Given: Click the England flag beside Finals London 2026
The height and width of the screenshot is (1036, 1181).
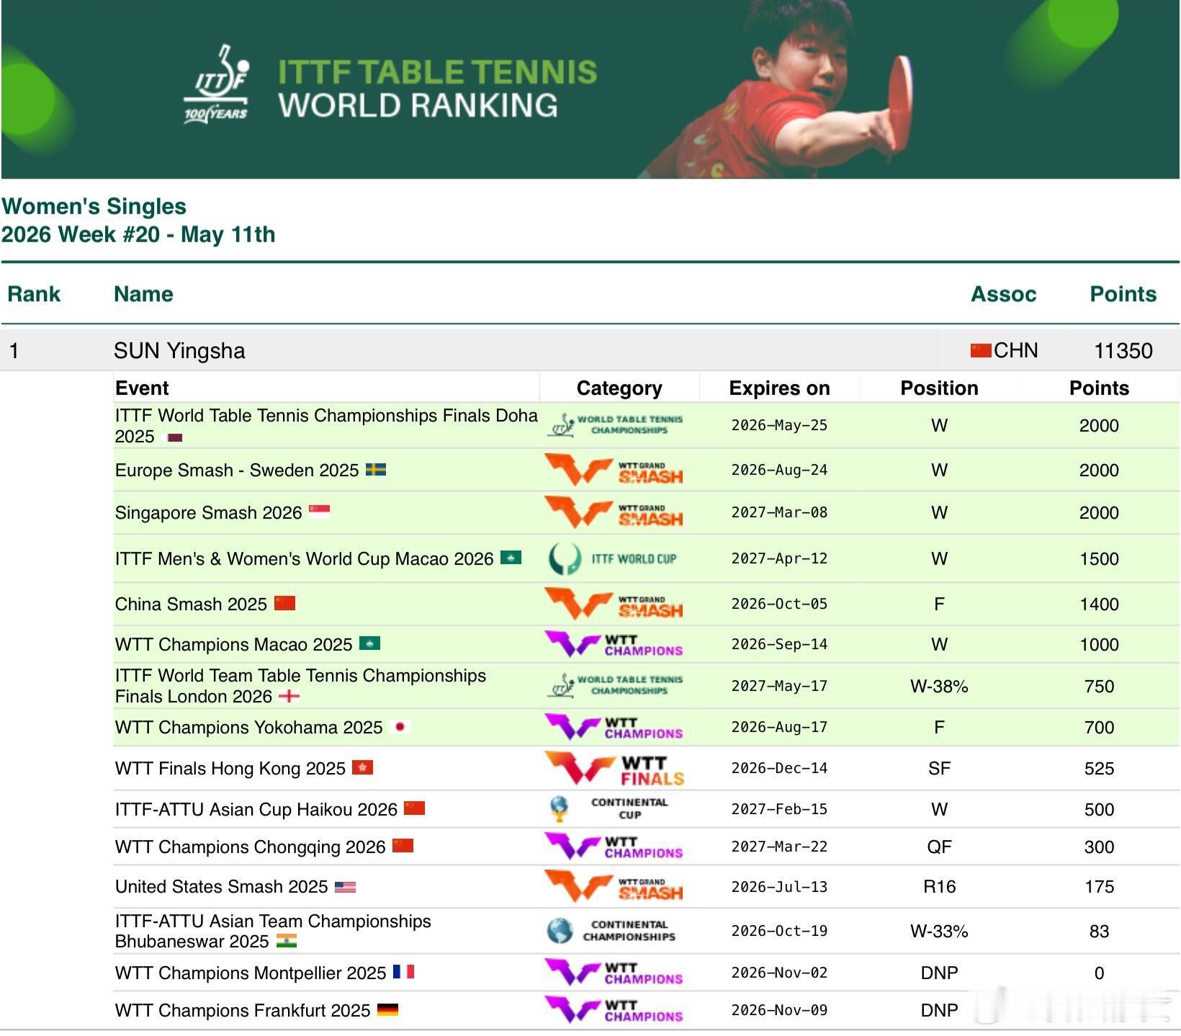Looking at the screenshot, I should click(x=289, y=696).
